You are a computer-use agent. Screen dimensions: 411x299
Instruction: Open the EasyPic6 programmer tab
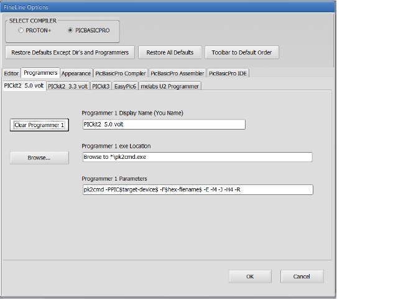(x=125, y=87)
